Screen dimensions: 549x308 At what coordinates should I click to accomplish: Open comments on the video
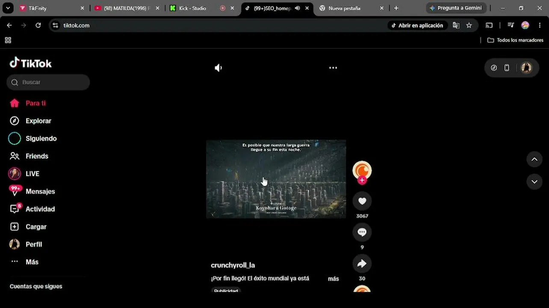(x=362, y=232)
